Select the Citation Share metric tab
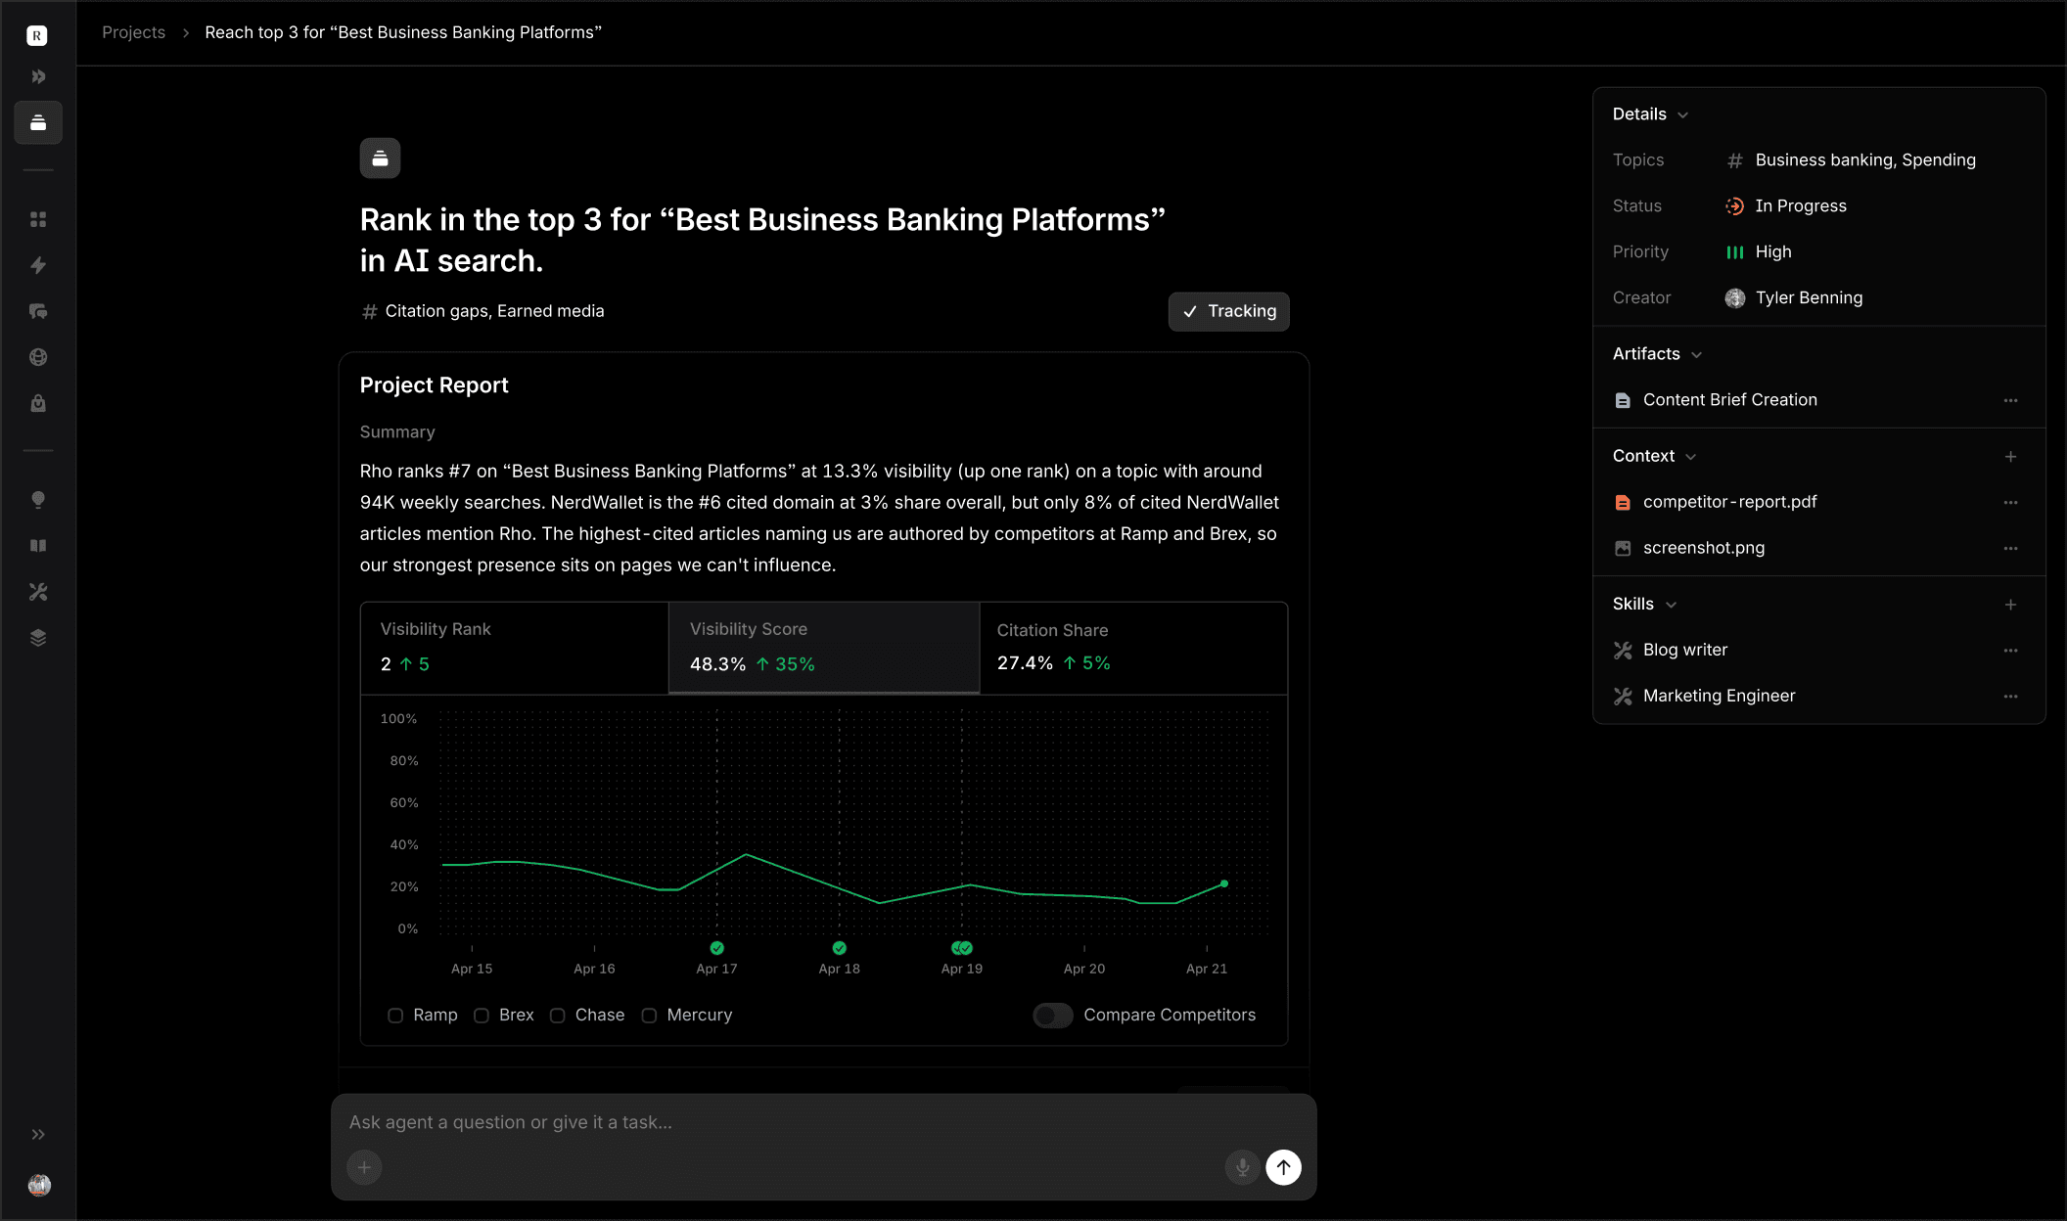 point(1133,648)
